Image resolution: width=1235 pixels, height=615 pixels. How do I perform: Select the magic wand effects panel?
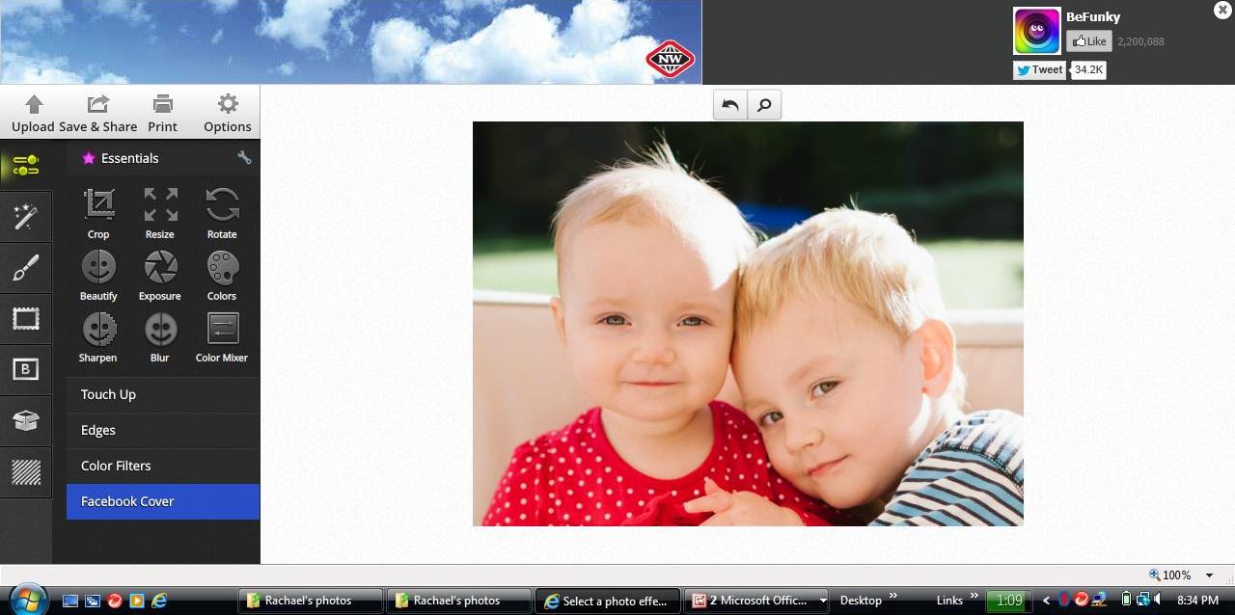[x=26, y=216]
